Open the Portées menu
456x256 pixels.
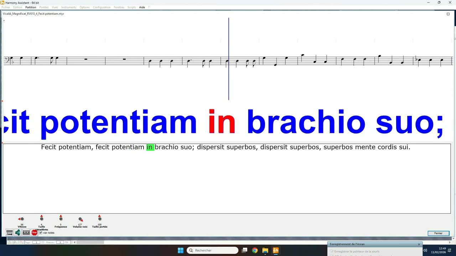pos(44,7)
